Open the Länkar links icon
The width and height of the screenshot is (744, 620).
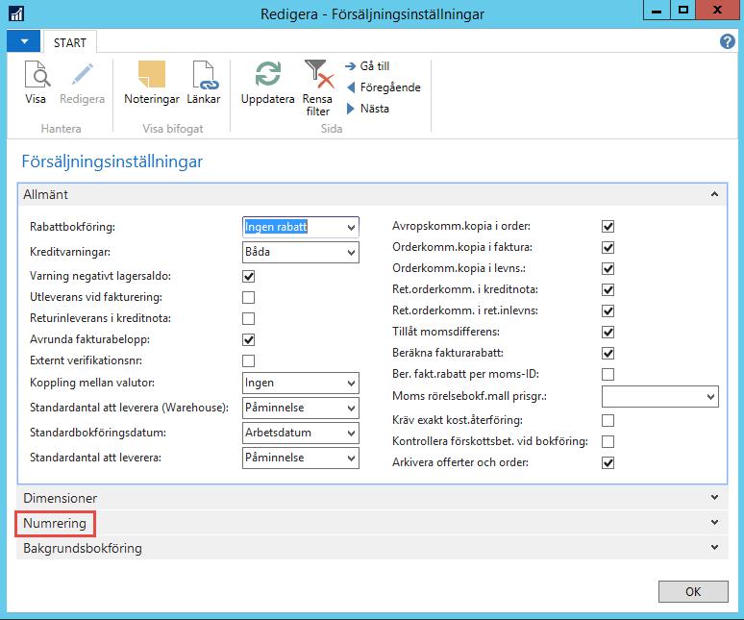pos(205,74)
